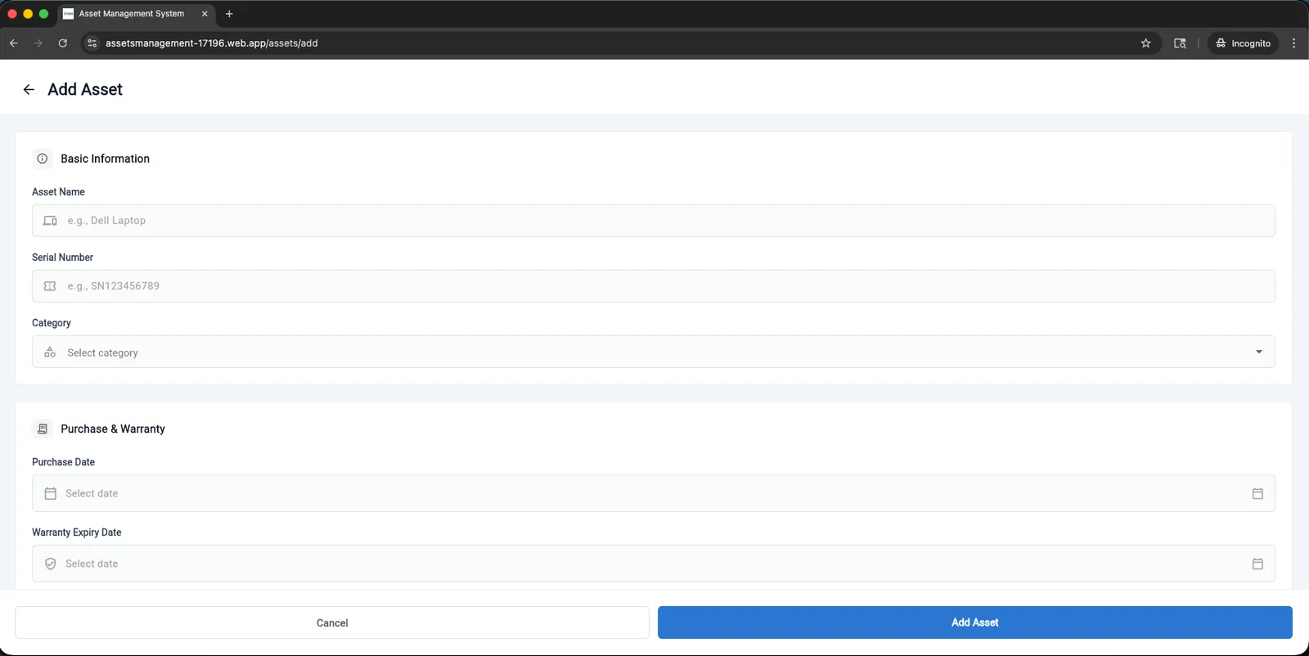
Task: Focus the Asset Name input field
Action: 654,221
